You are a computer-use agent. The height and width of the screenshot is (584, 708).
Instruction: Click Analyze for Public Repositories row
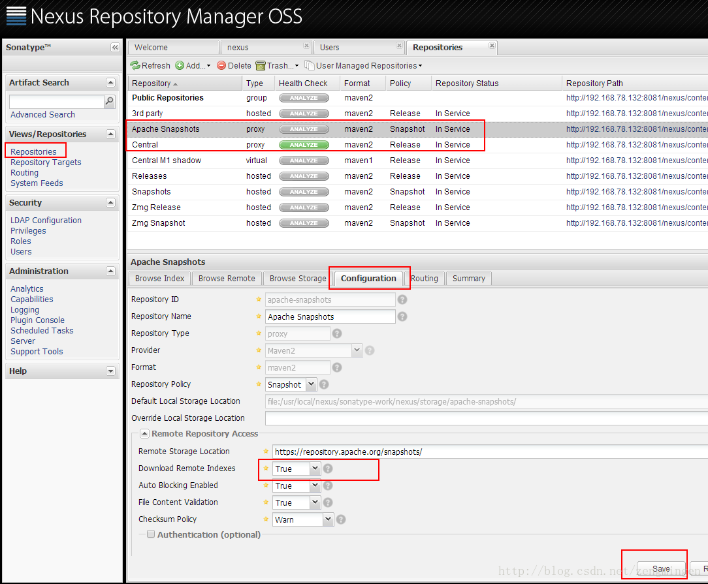click(x=304, y=98)
